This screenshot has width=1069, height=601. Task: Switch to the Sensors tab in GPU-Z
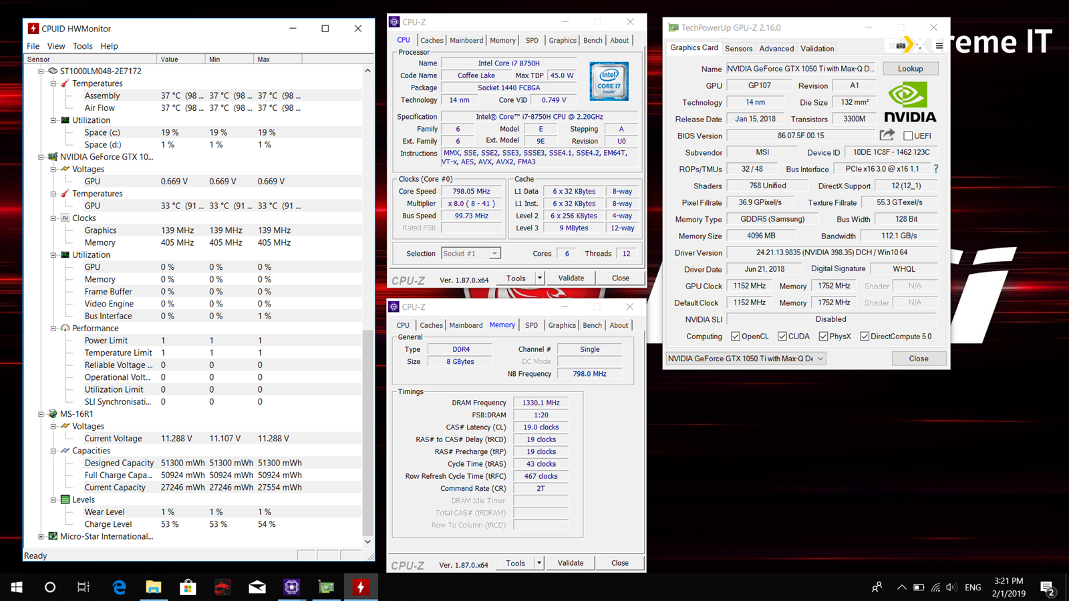(x=738, y=49)
